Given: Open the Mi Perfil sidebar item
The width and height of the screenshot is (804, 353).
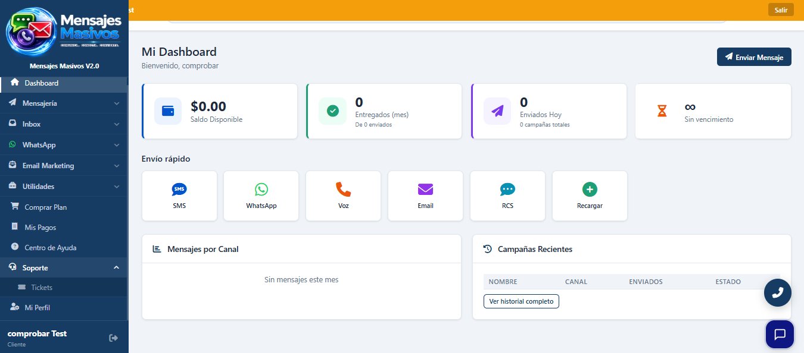Looking at the screenshot, I should (x=64, y=308).
